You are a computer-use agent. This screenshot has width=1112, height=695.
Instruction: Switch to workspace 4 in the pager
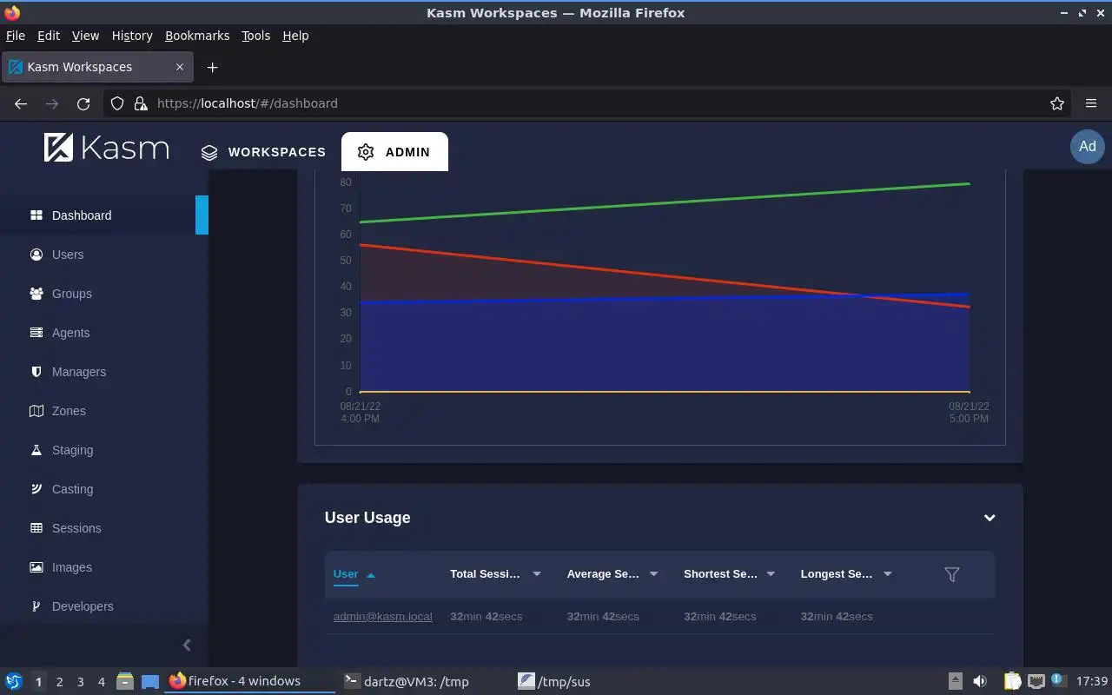tap(101, 682)
